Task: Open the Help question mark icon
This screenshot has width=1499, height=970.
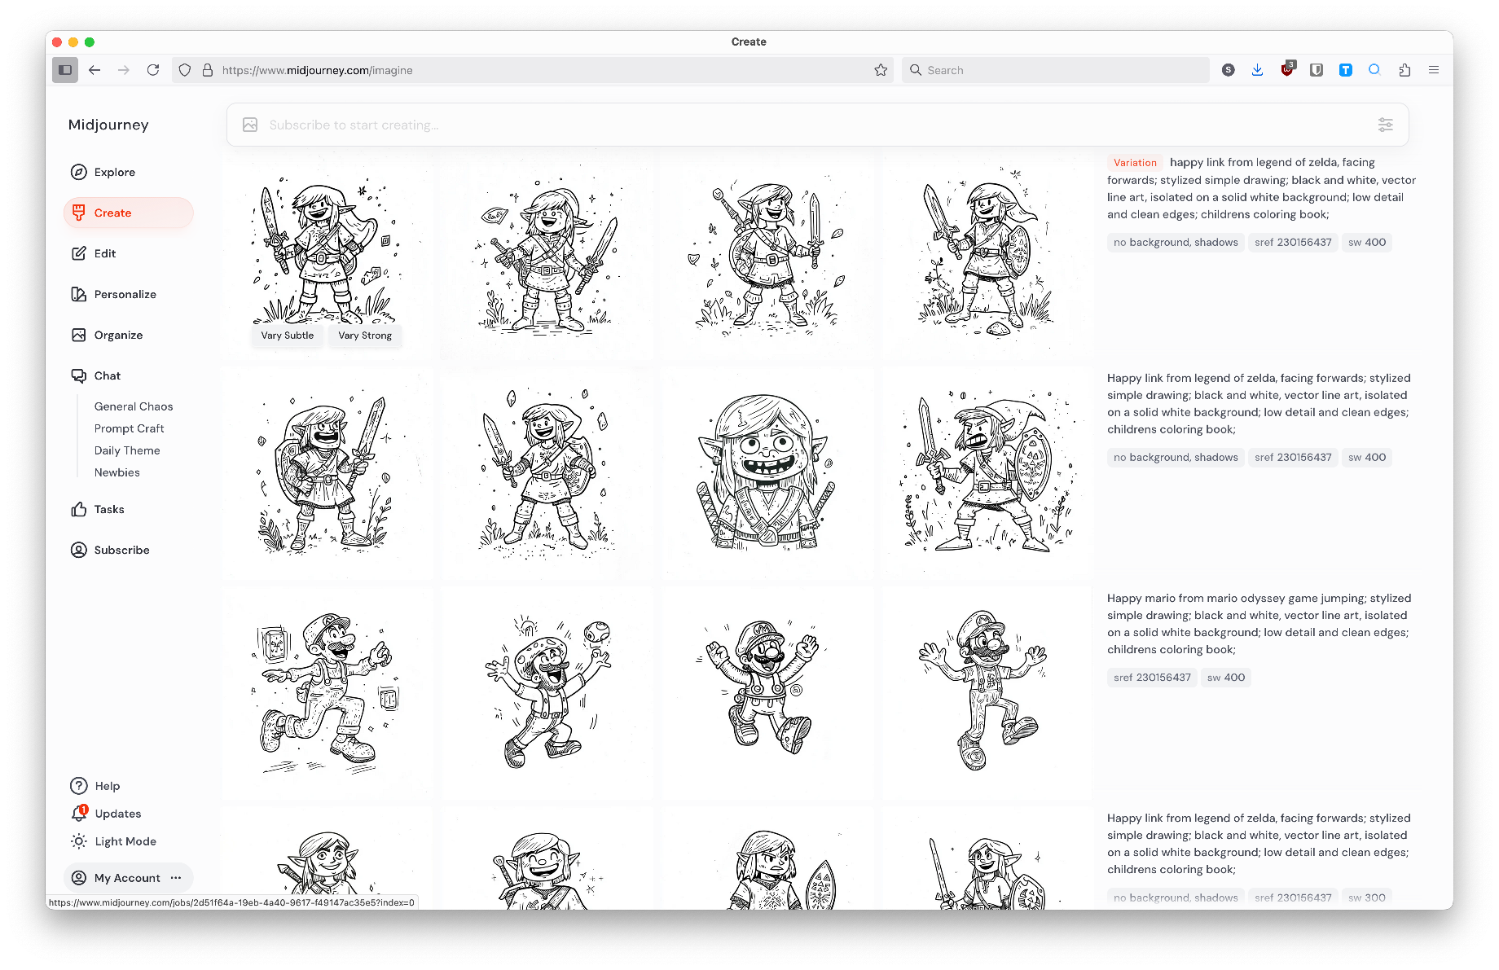Action: (x=79, y=786)
